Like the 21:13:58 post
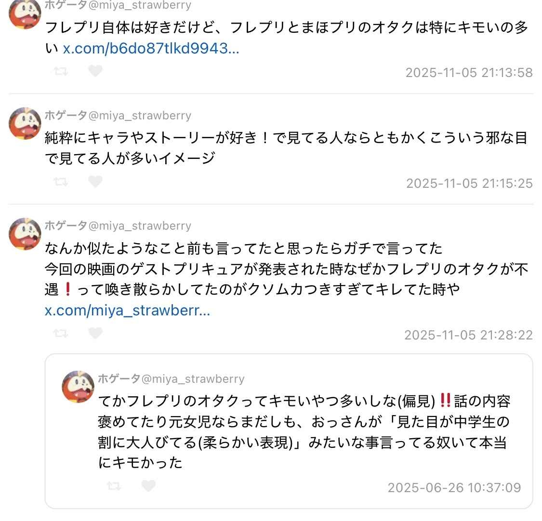 tap(95, 71)
